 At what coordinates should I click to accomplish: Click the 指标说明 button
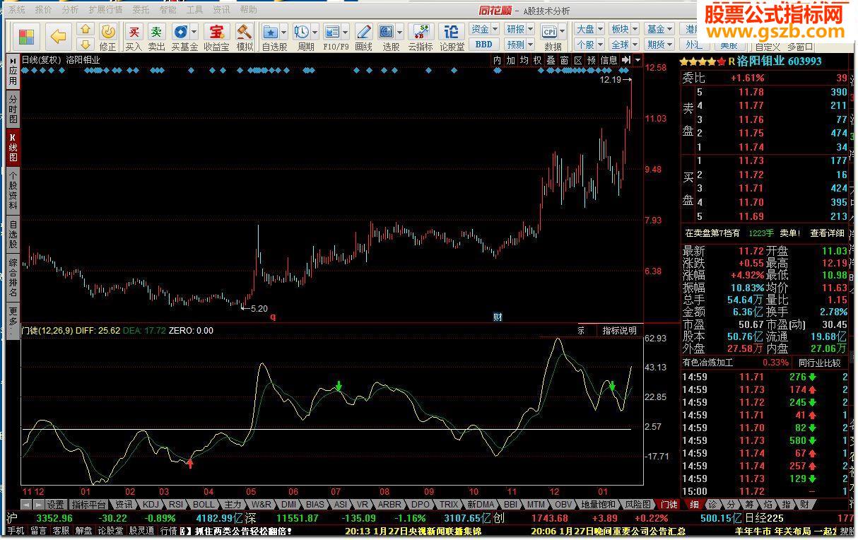(619, 330)
